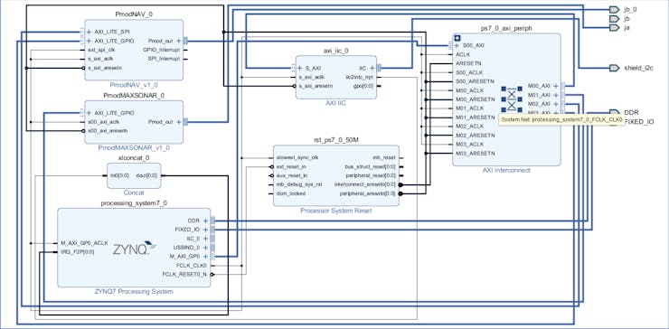Click the jb external port symbol
Viewport: 669px width, 329px height.
(x=614, y=19)
